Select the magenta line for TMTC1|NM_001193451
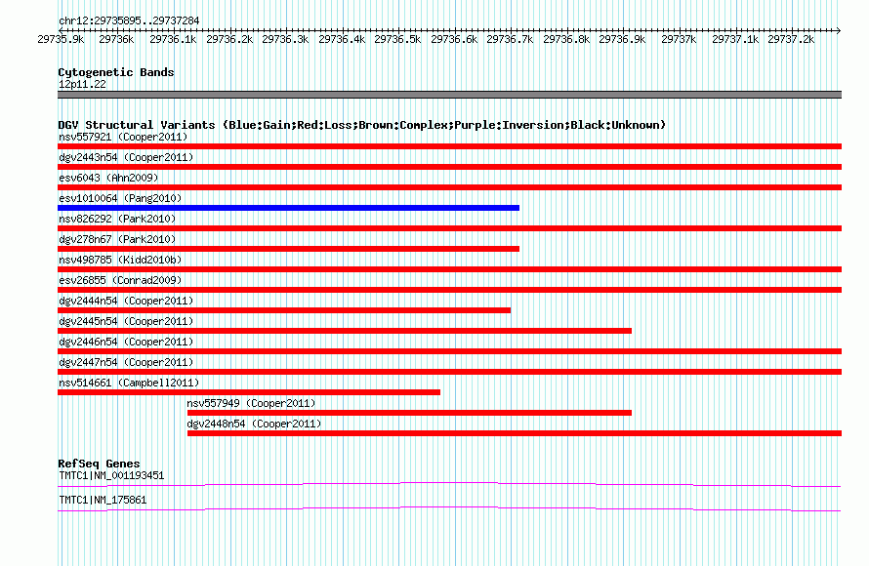The width and height of the screenshot is (869, 566). [449, 485]
